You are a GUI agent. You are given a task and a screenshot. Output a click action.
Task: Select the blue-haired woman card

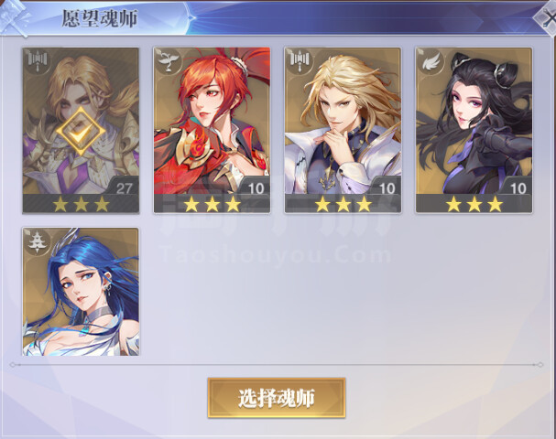81,292
